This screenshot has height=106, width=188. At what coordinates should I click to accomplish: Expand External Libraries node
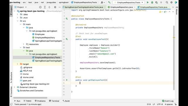[x=15, y=87]
